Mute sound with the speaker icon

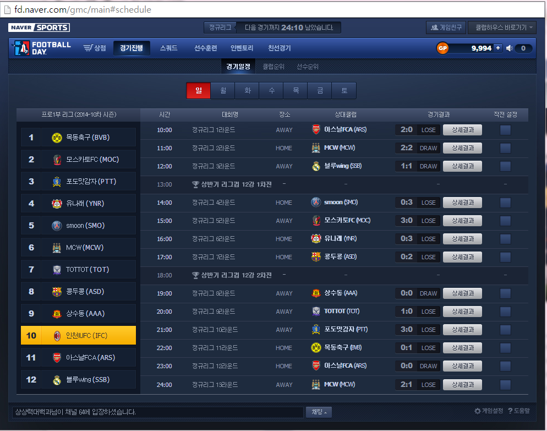coord(510,48)
